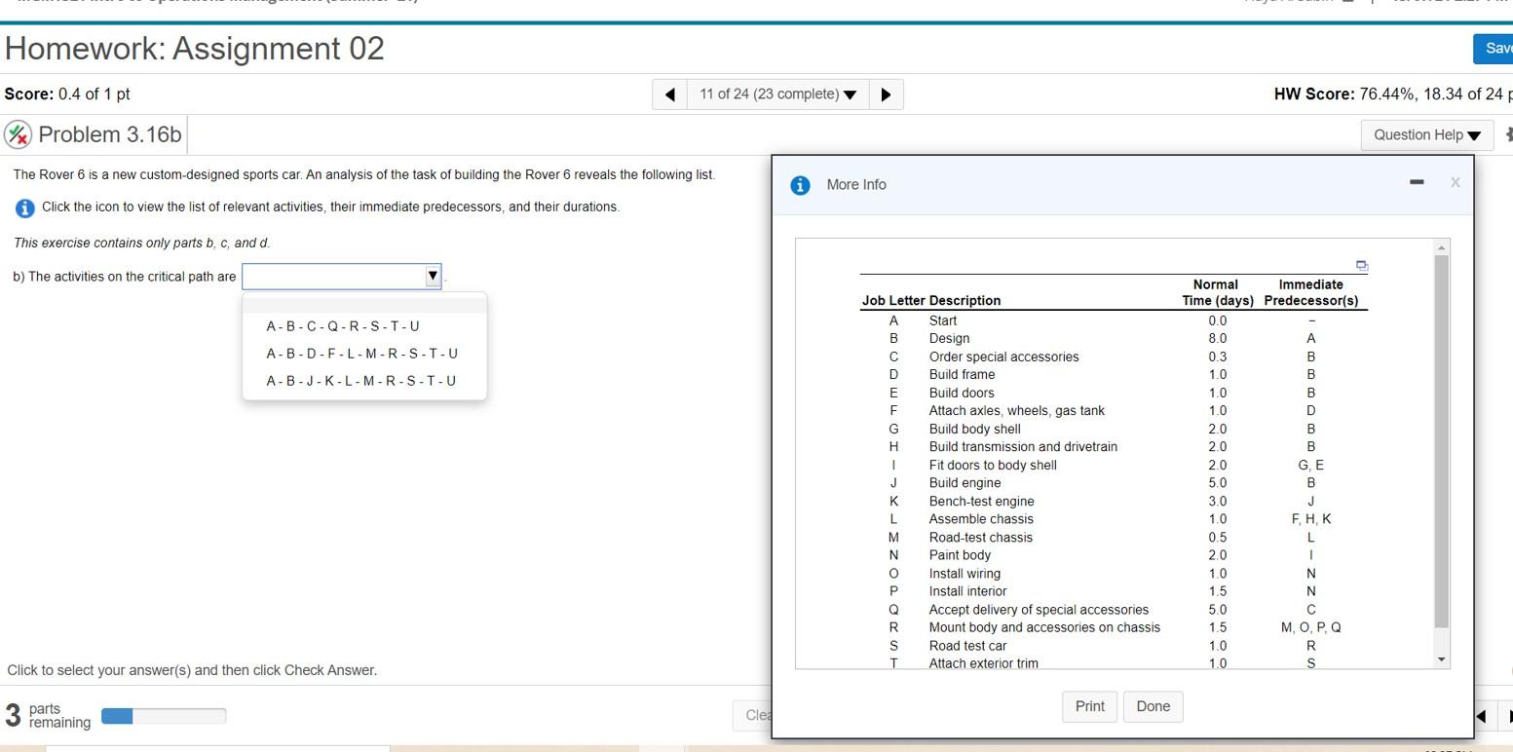The image size is (1513, 752).
Task: Click predecessor value 'M, O, P, Q'
Action: (x=1310, y=628)
